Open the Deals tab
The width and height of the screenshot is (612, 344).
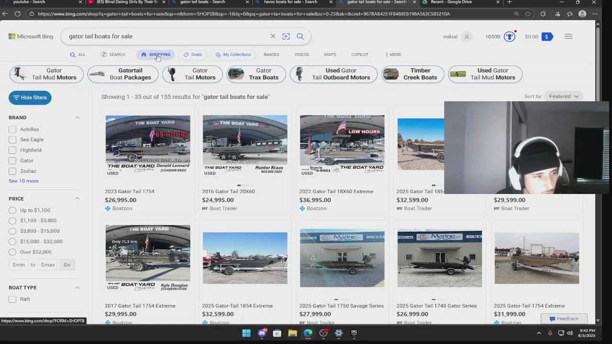point(193,54)
